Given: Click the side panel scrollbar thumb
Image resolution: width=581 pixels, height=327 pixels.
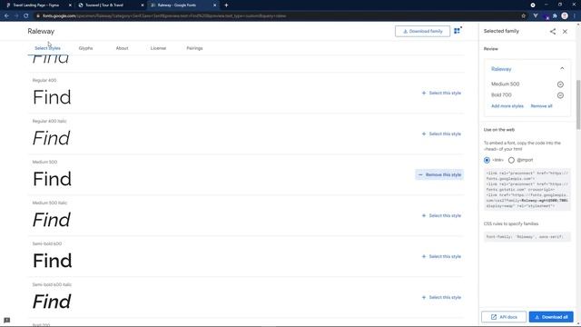Looking at the screenshot, I should (578, 105).
